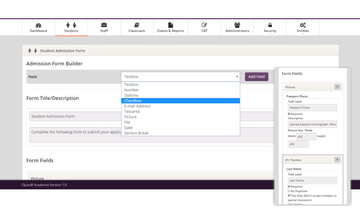
Task: Collapse the Picture field panel arrow
Action: tap(337, 87)
